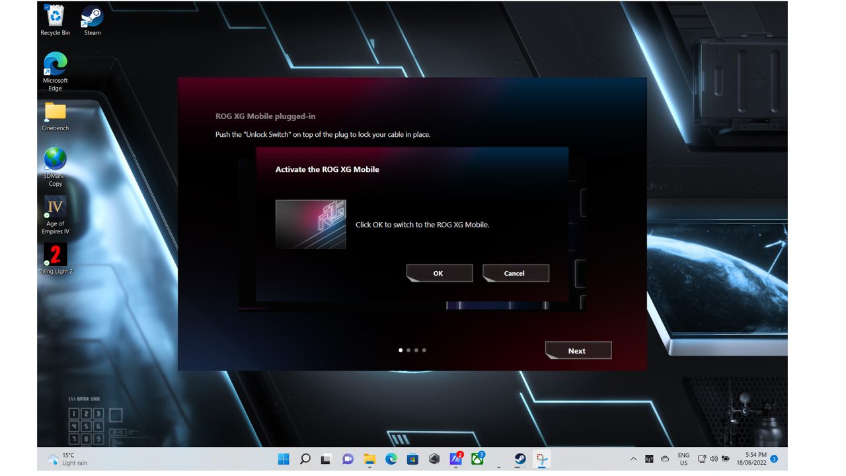Open Teams Chat on the taskbar

[348, 459]
